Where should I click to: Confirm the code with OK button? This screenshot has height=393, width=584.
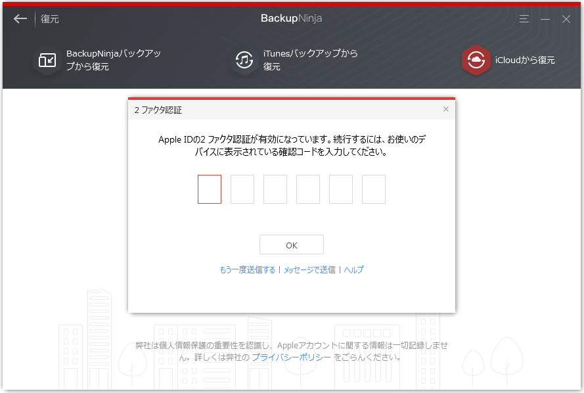click(x=292, y=244)
